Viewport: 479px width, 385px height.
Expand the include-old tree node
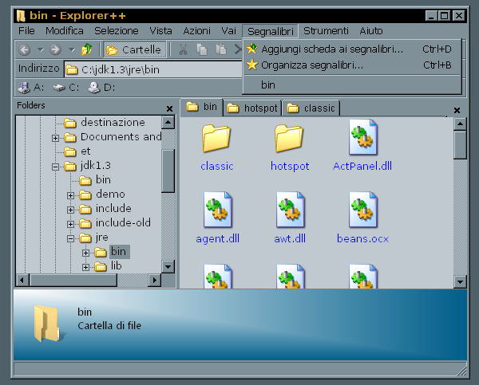click(70, 224)
